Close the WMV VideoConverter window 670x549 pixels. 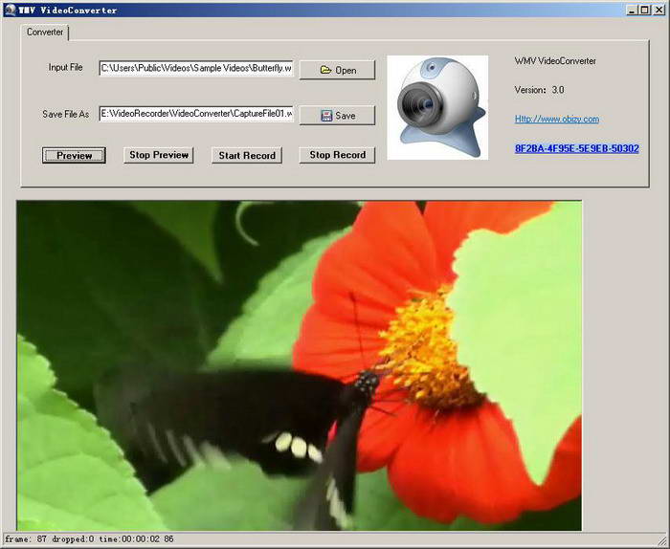point(659,10)
